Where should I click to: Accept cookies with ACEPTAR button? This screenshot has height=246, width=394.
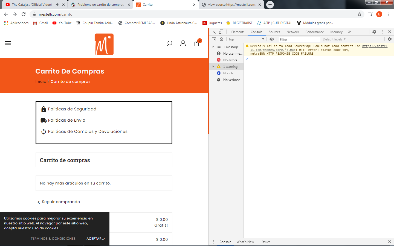[95, 239]
